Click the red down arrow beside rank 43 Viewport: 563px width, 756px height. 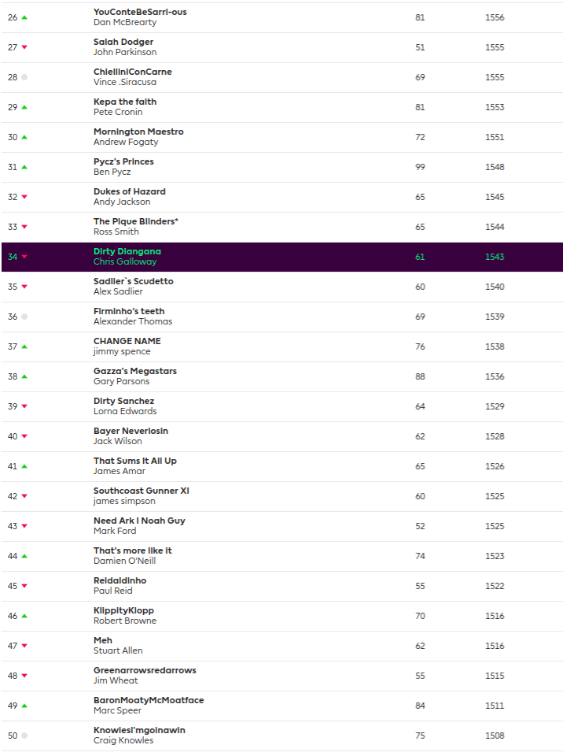tap(24, 526)
